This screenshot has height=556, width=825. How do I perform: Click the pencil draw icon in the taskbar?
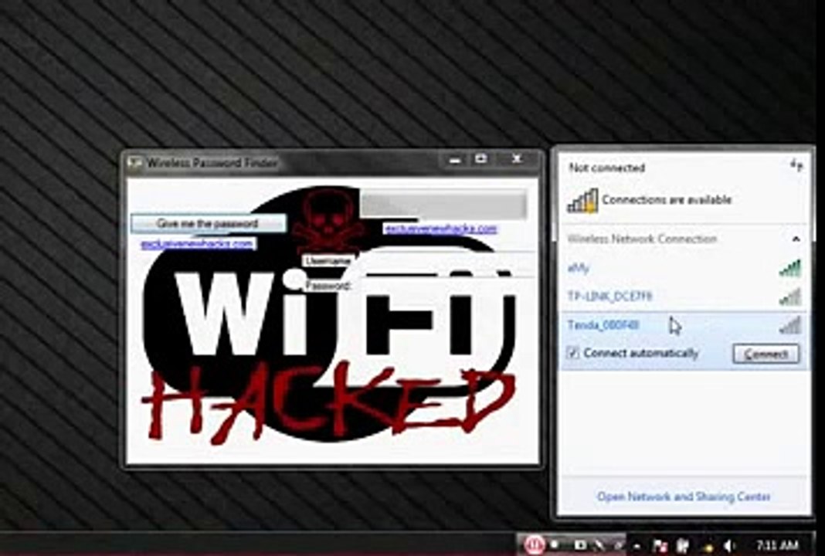599,545
